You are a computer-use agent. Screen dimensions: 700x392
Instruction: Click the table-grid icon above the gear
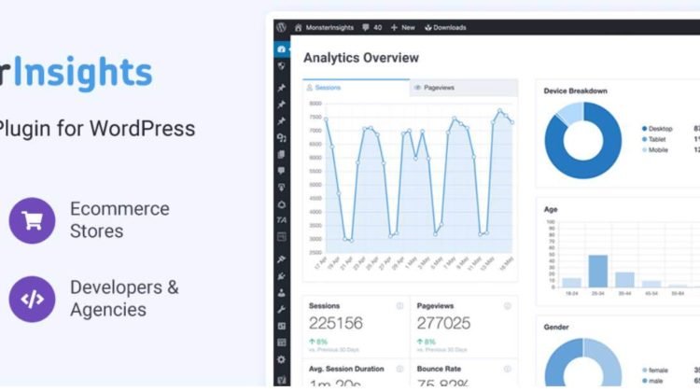point(281,343)
